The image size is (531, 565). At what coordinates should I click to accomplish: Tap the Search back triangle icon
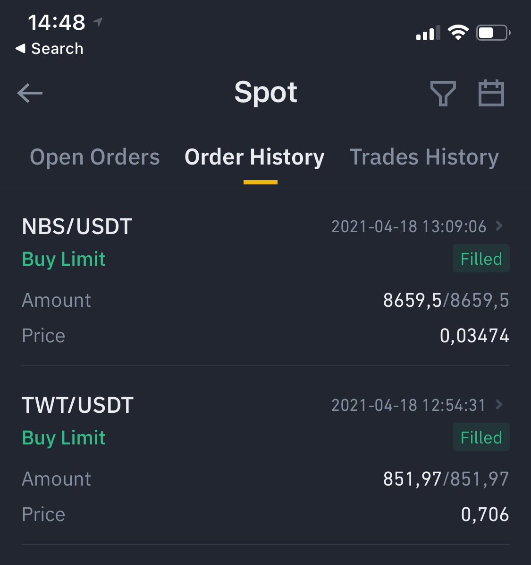(x=20, y=48)
